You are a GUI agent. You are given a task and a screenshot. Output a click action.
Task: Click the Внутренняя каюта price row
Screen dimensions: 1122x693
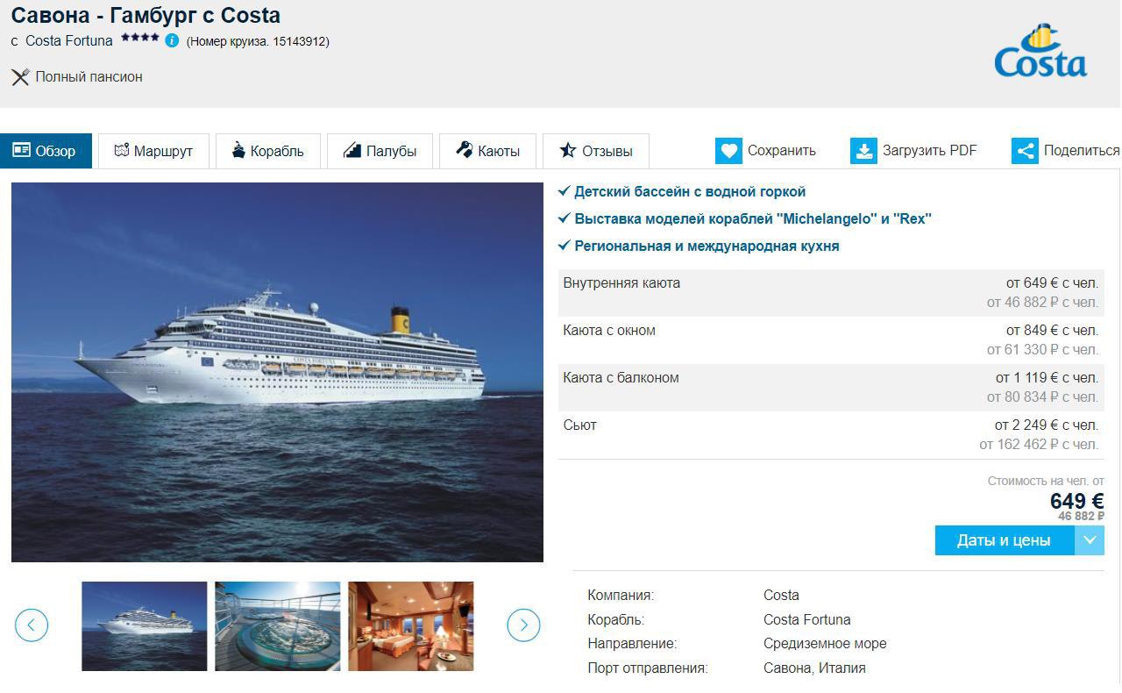830,293
